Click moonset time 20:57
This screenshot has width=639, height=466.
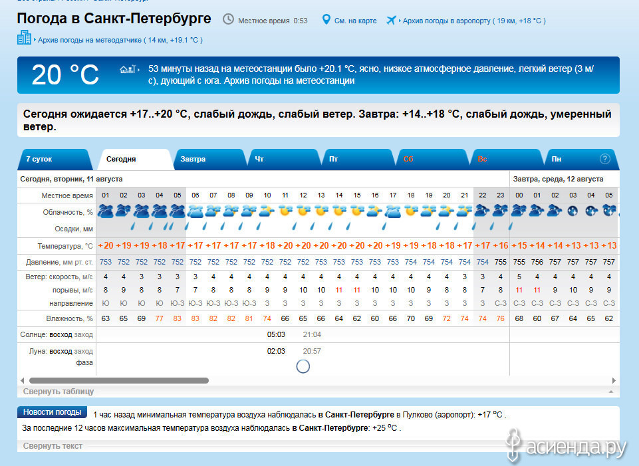click(312, 351)
